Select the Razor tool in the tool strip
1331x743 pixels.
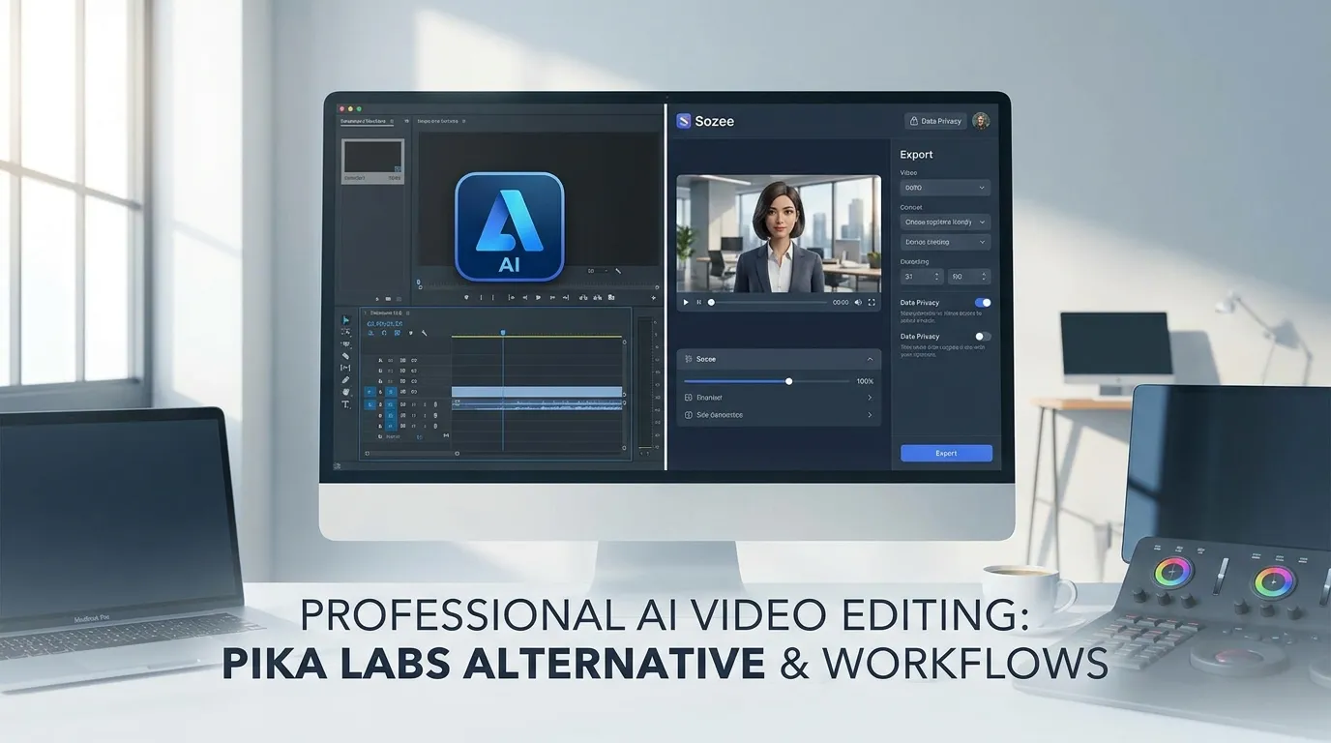click(x=345, y=356)
